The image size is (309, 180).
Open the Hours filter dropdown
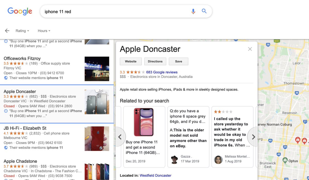point(44,31)
